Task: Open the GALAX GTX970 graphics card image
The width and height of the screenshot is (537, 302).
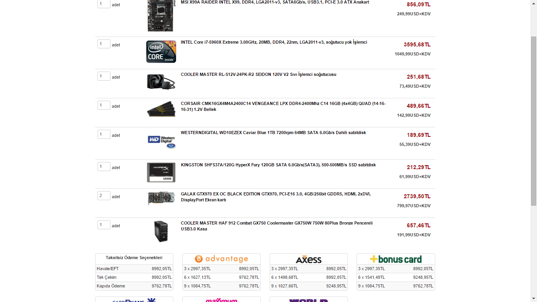Action: coord(161,198)
